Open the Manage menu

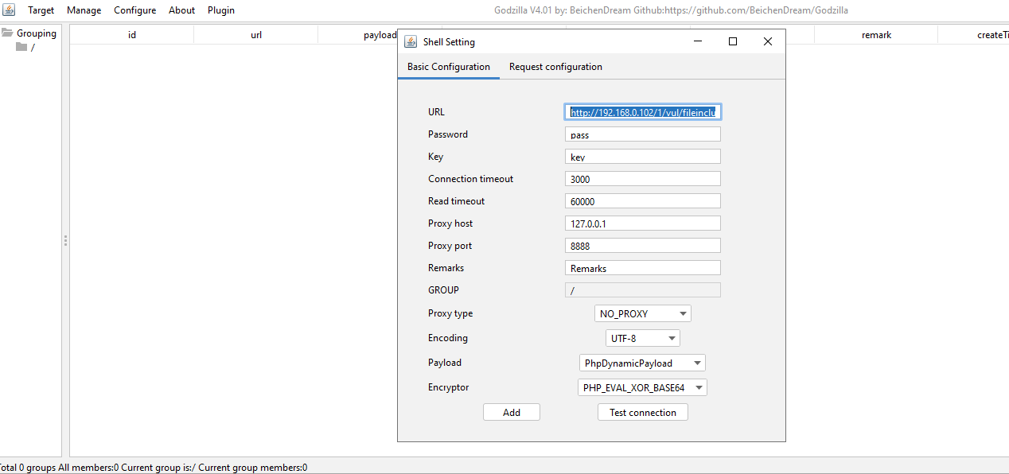click(x=84, y=10)
